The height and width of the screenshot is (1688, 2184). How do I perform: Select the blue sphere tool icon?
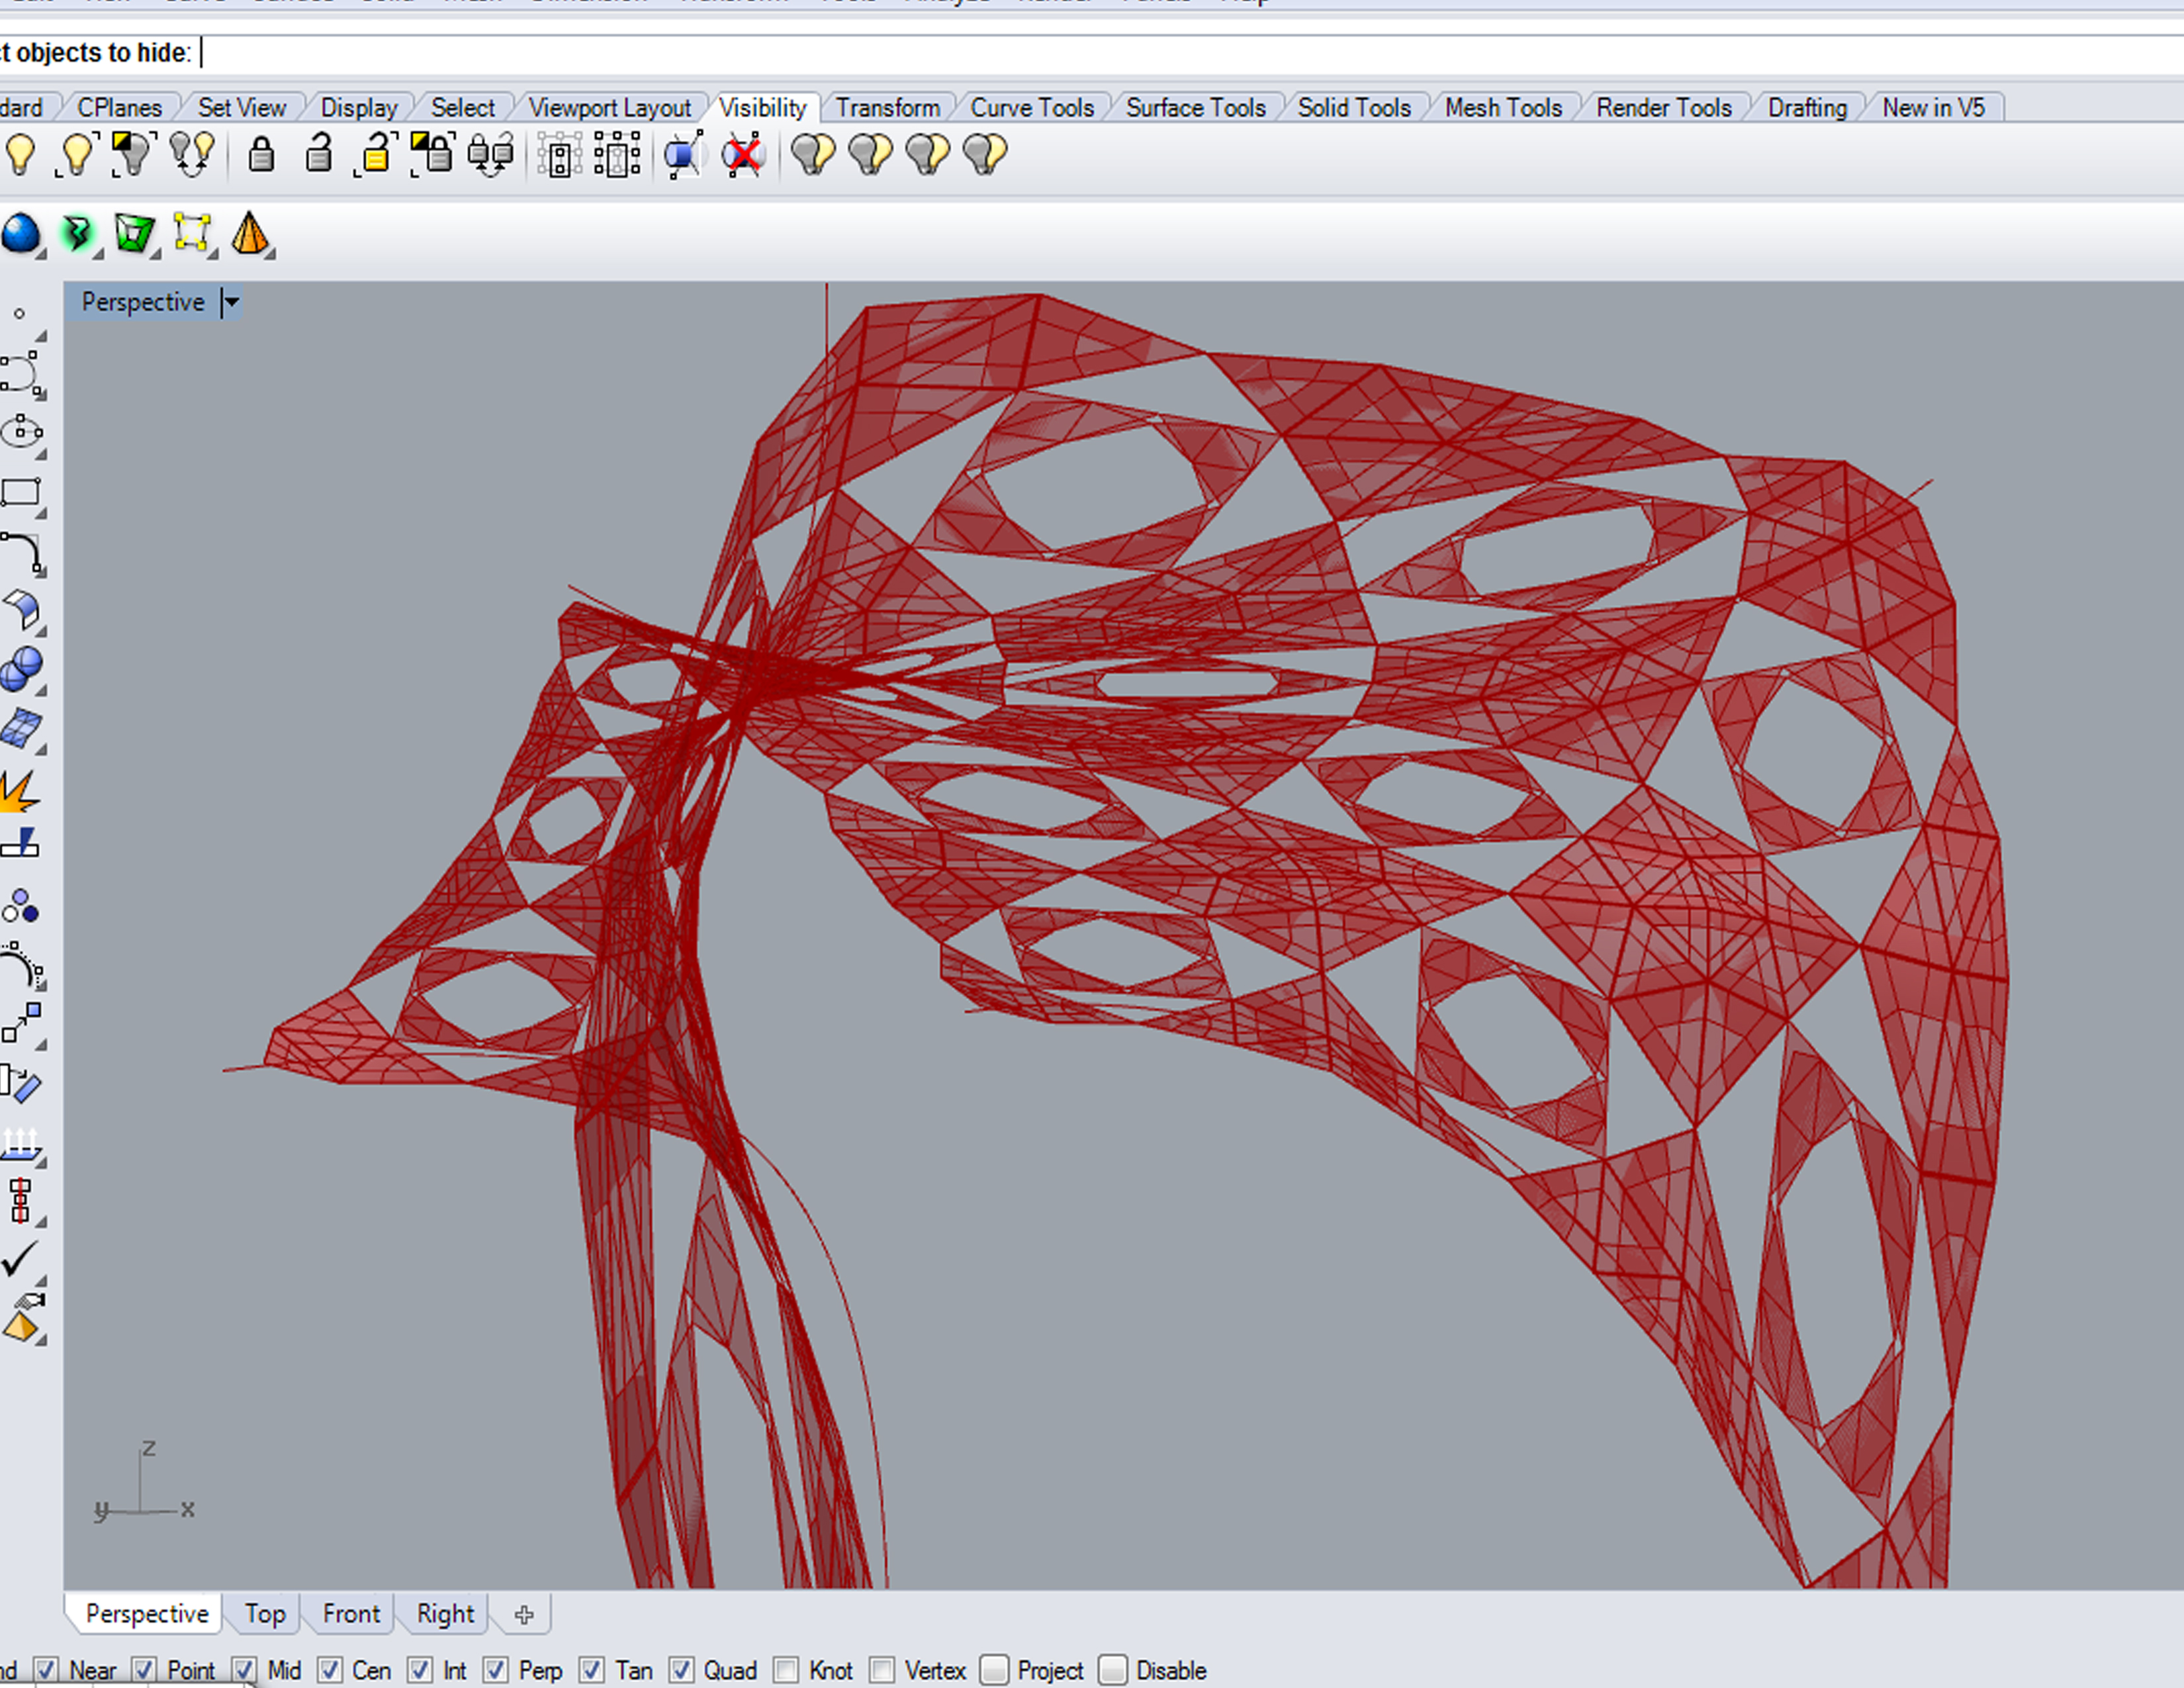pyautogui.click(x=21, y=235)
